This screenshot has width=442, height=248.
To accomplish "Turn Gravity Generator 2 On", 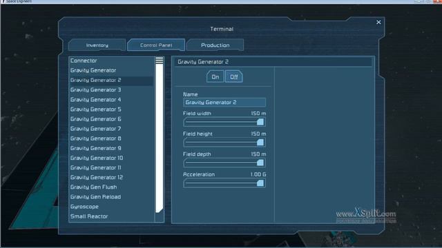I will point(215,76).
